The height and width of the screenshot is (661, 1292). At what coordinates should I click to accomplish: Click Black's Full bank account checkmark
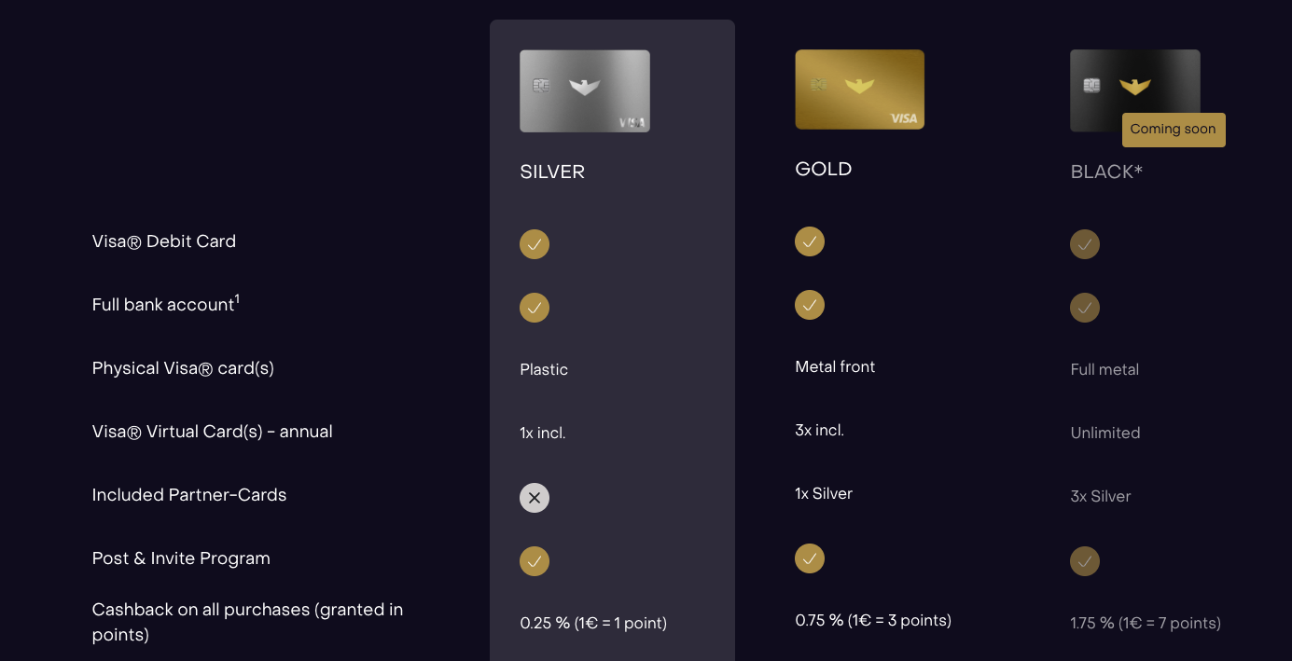pos(1085,308)
